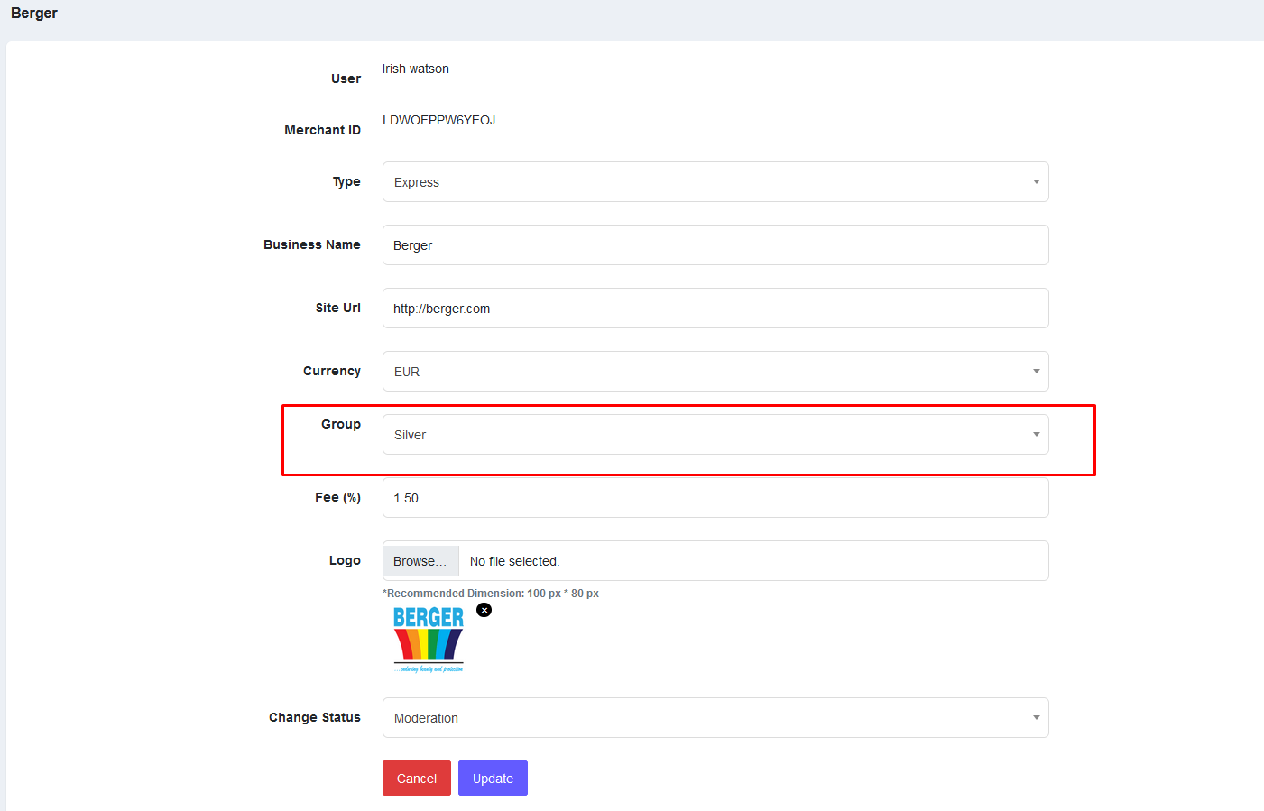Remove the Berger logo with the X icon
Screen dimensions: 1264x811
click(x=484, y=611)
